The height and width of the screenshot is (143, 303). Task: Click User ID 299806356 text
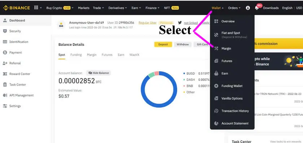click(x=121, y=23)
